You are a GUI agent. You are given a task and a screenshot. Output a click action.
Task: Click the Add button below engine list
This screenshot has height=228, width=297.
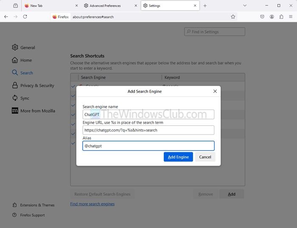[232, 194]
